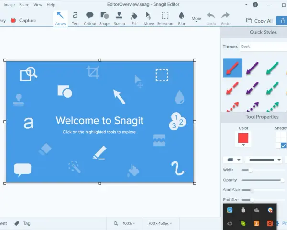Pick the Stamp tool
This screenshot has width=287, height=230.
[119, 19]
